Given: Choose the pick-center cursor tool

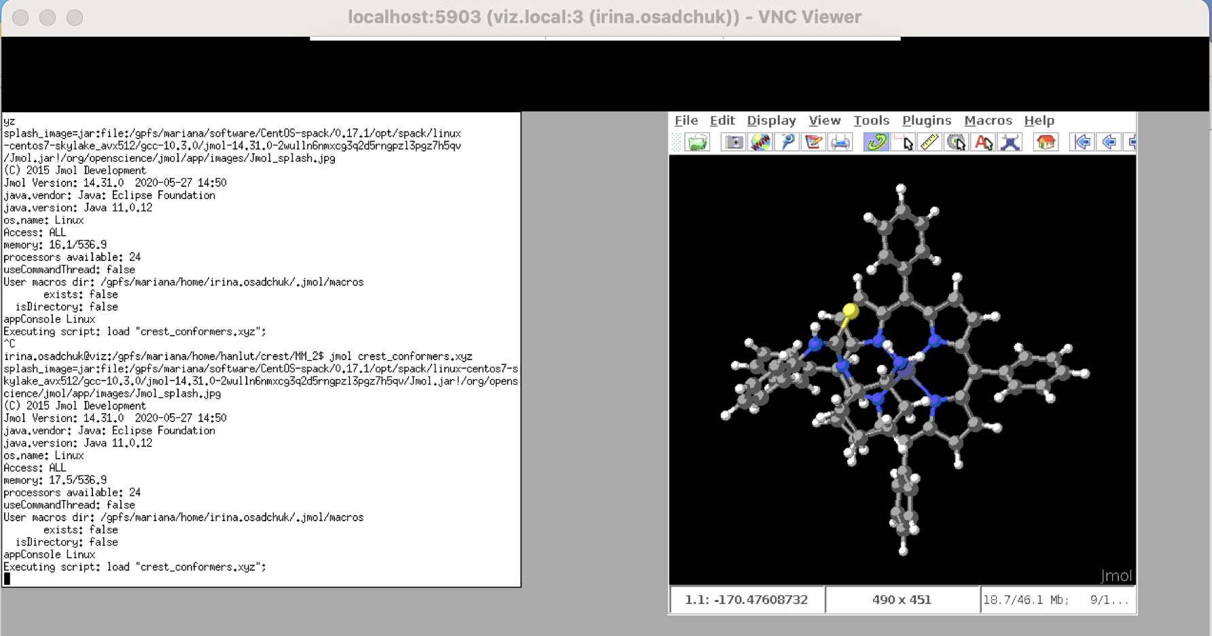Looking at the screenshot, I should 957,142.
